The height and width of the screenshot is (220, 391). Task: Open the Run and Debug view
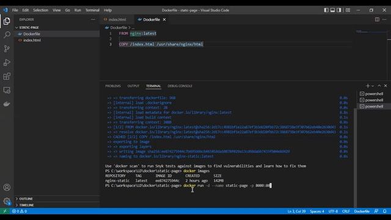(7, 62)
